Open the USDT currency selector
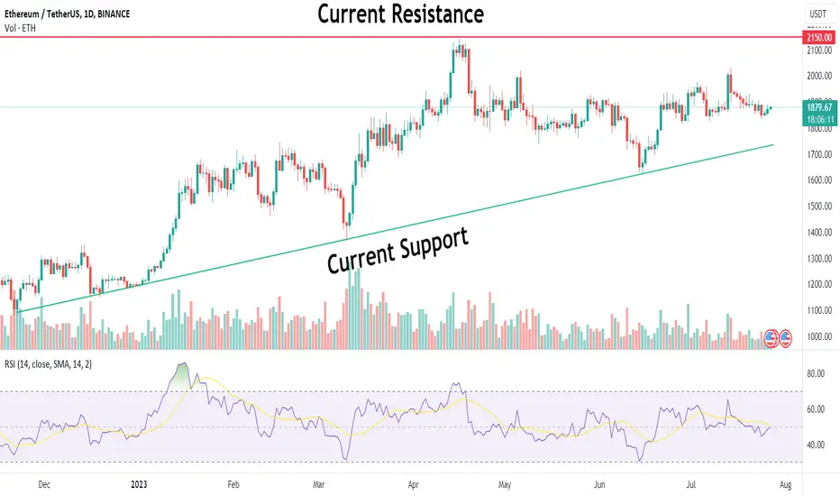The width and height of the screenshot is (840, 496). [818, 14]
